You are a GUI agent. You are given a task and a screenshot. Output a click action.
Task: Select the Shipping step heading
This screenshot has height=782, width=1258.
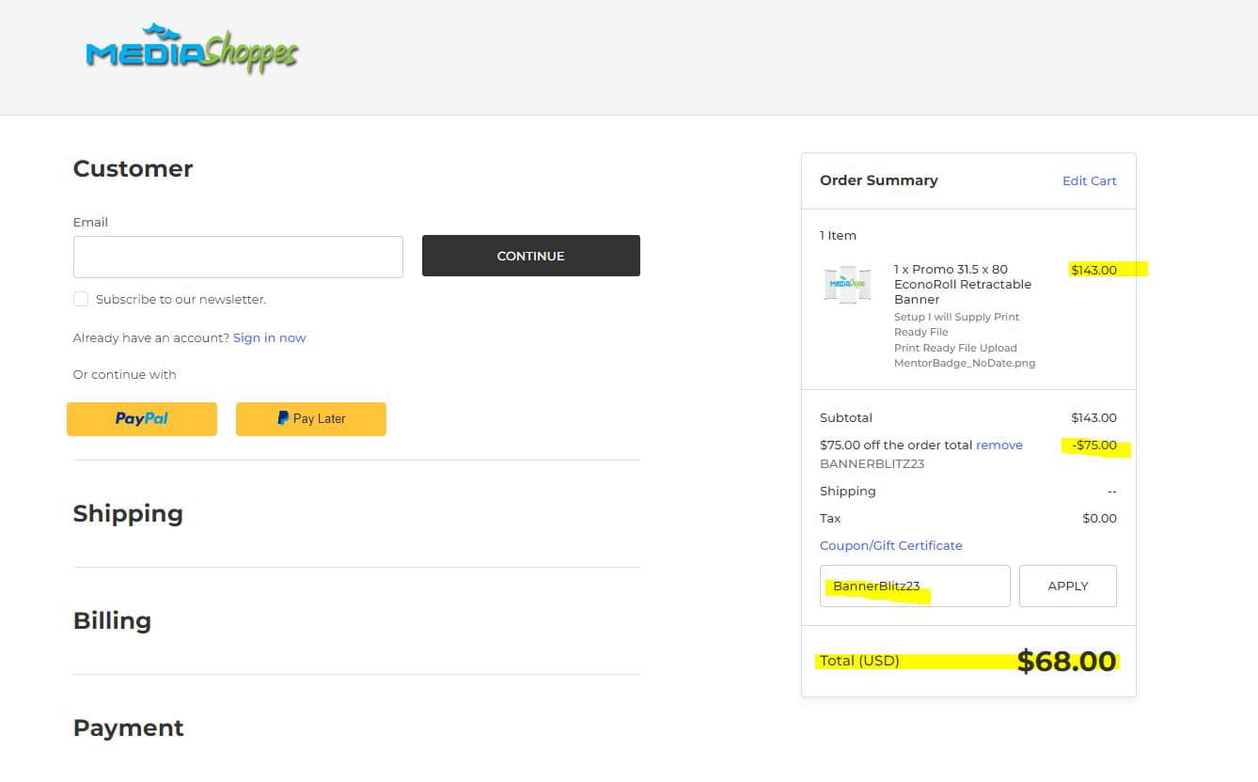pos(128,514)
